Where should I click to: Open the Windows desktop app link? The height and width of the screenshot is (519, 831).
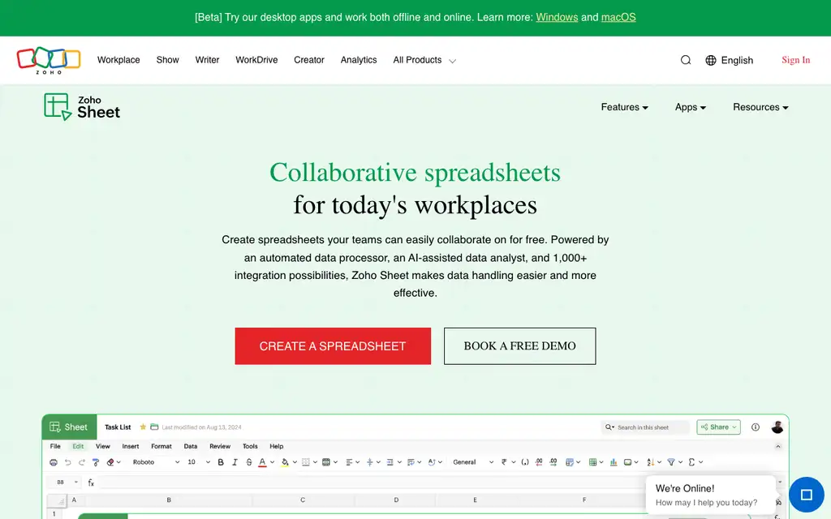click(557, 17)
